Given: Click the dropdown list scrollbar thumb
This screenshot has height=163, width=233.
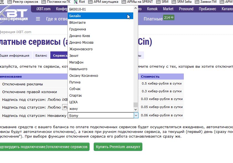Looking at the screenshot, I should click(135, 105).
